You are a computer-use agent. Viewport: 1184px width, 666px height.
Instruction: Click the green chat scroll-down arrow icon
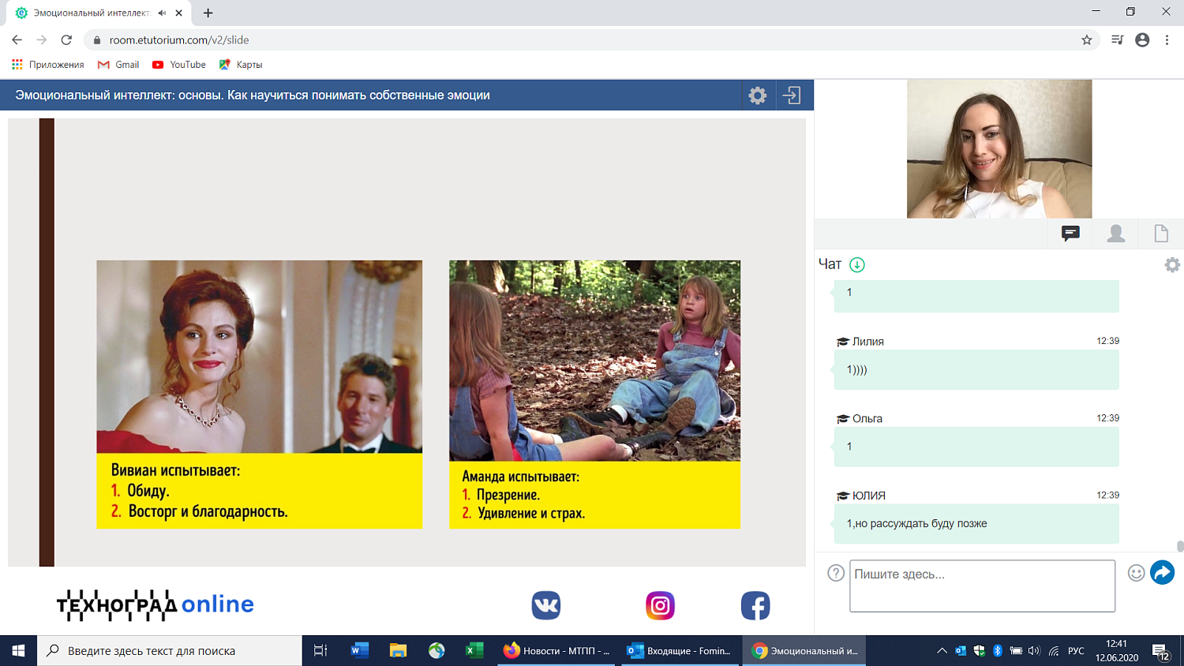857,264
